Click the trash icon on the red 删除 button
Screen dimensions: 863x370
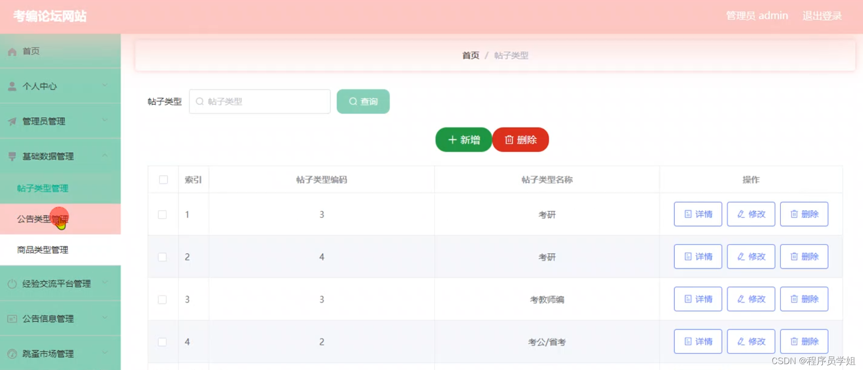(509, 140)
